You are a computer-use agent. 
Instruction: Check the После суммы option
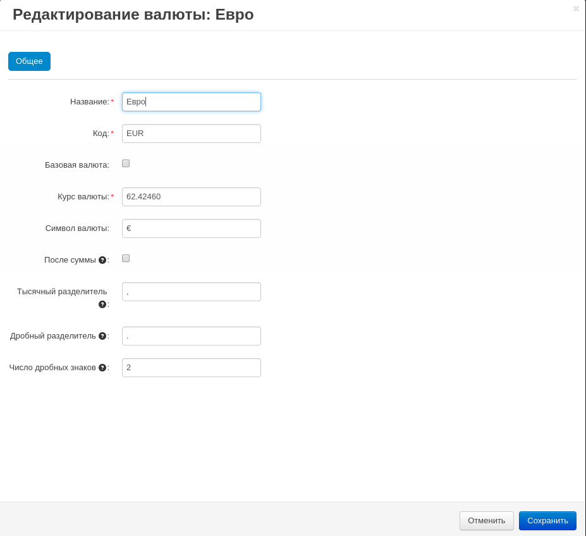126,258
